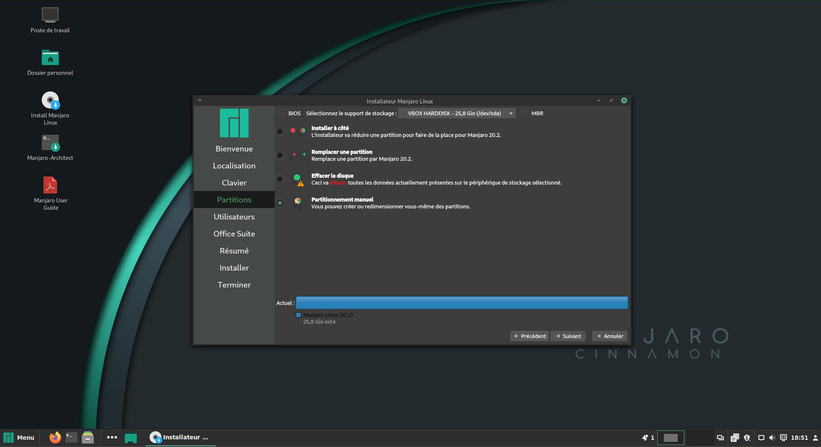
Task: Click the "Effacer le disque" option title
Action: click(332, 176)
